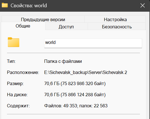Viewport: 150px width, 119px height.
Task: Open the Безопасность tab
Action: 117,27
